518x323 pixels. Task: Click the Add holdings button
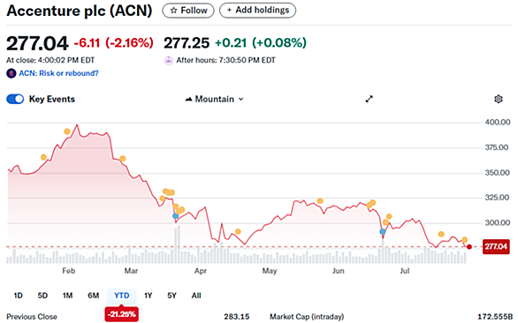point(258,11)
